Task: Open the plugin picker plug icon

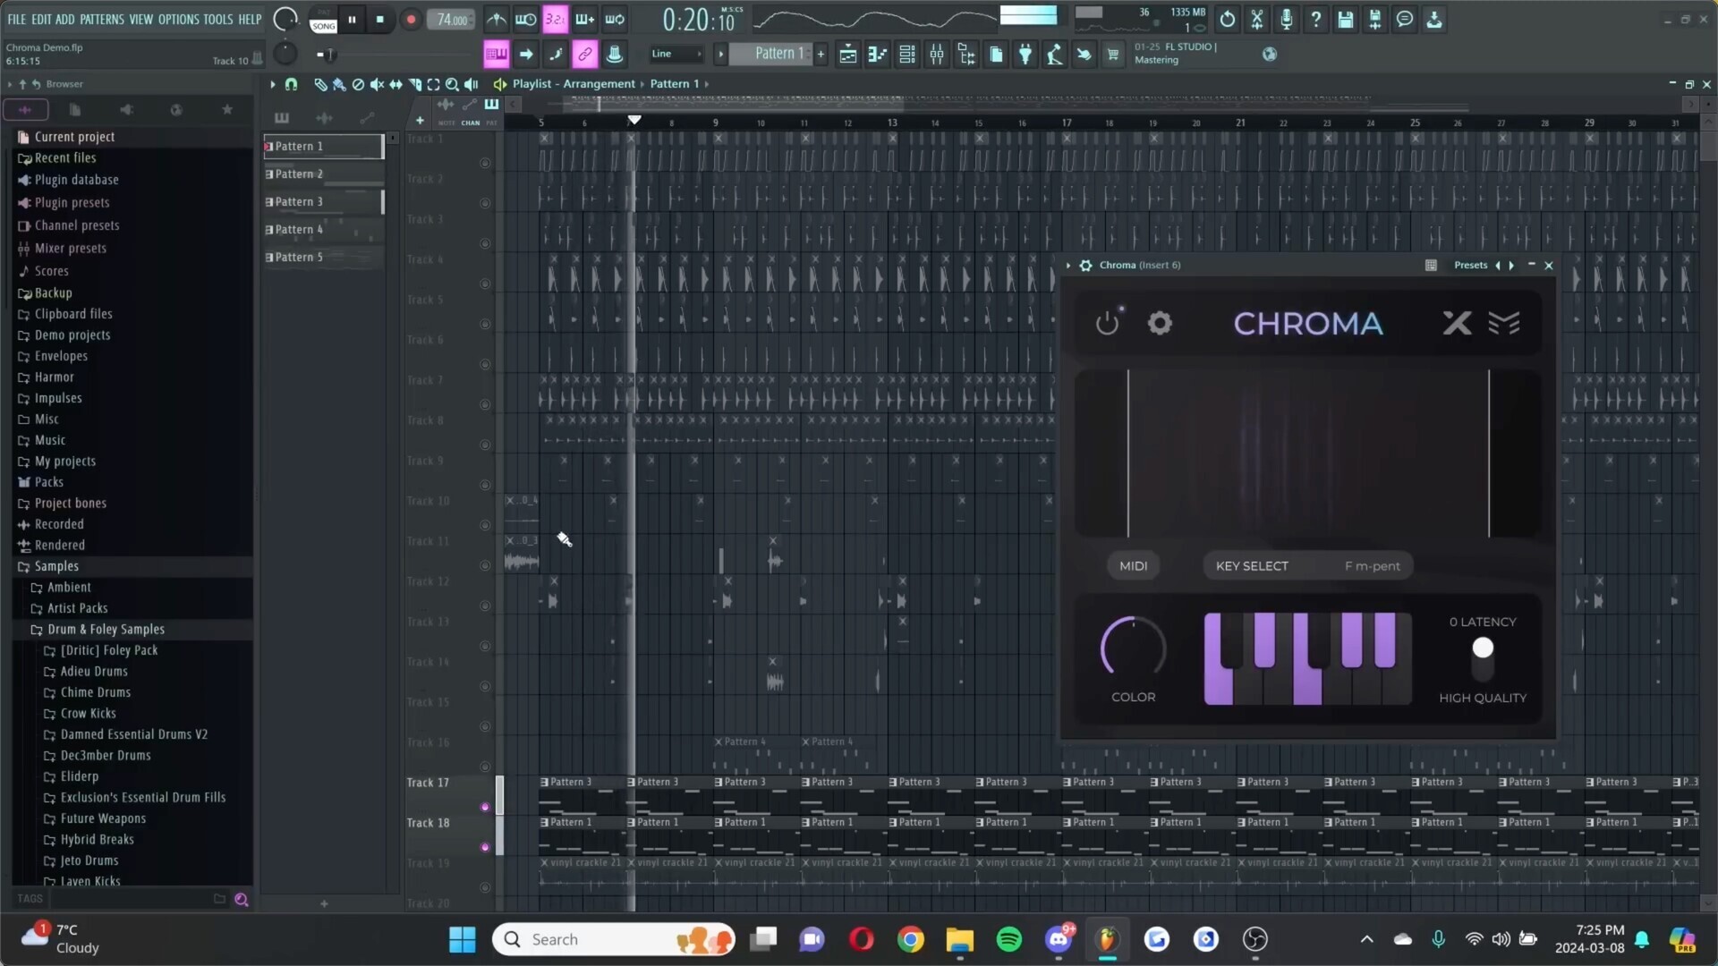Action: coord(1025,55)
